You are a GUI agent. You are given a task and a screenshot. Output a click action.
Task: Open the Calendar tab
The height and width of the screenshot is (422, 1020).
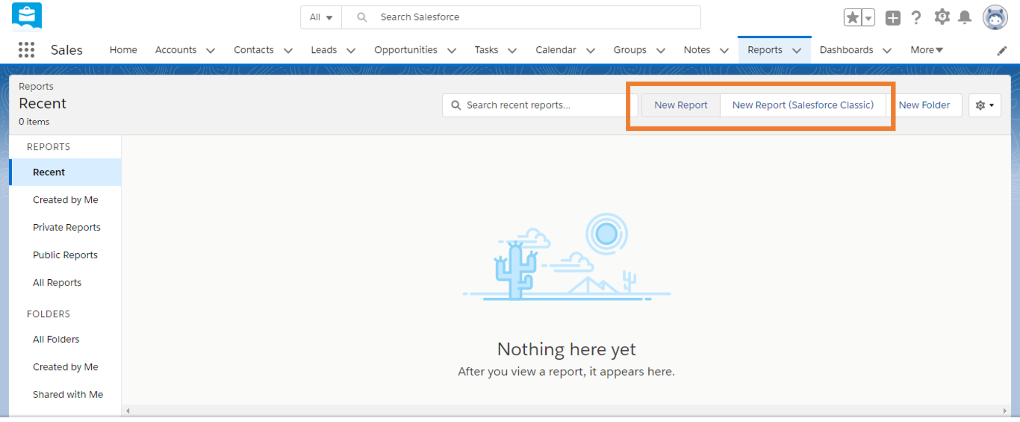click(x=556, y=50)
